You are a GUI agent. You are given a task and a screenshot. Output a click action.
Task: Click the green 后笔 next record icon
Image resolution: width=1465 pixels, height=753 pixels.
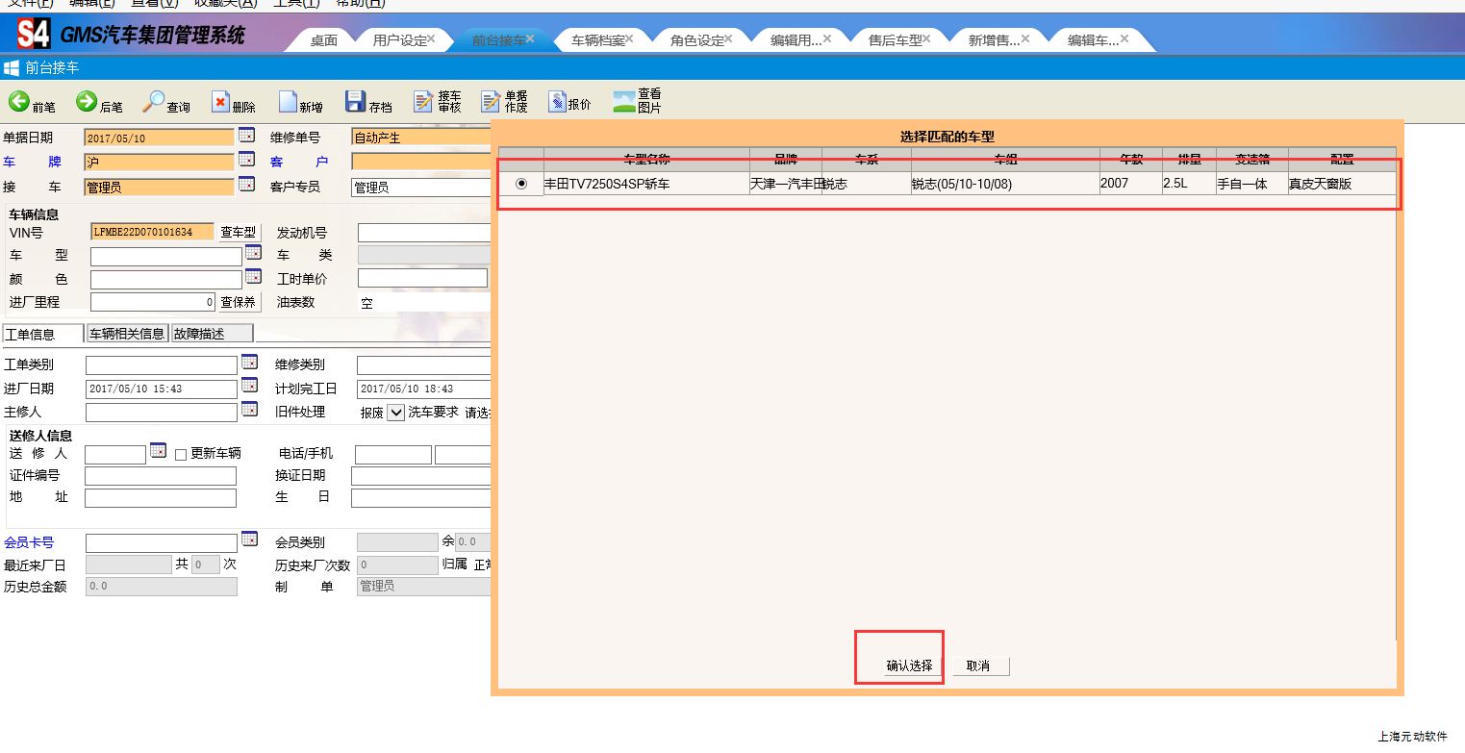click(87, 102)
